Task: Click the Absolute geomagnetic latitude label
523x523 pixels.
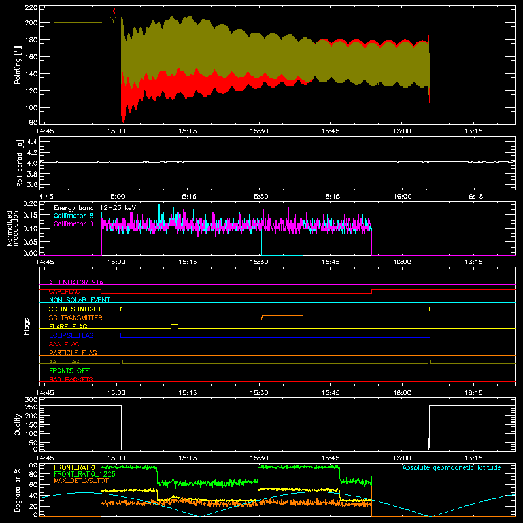Action: (x=452, y=467)
